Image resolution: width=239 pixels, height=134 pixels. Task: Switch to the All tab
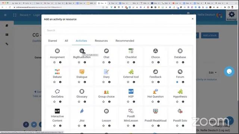point(66,41)
